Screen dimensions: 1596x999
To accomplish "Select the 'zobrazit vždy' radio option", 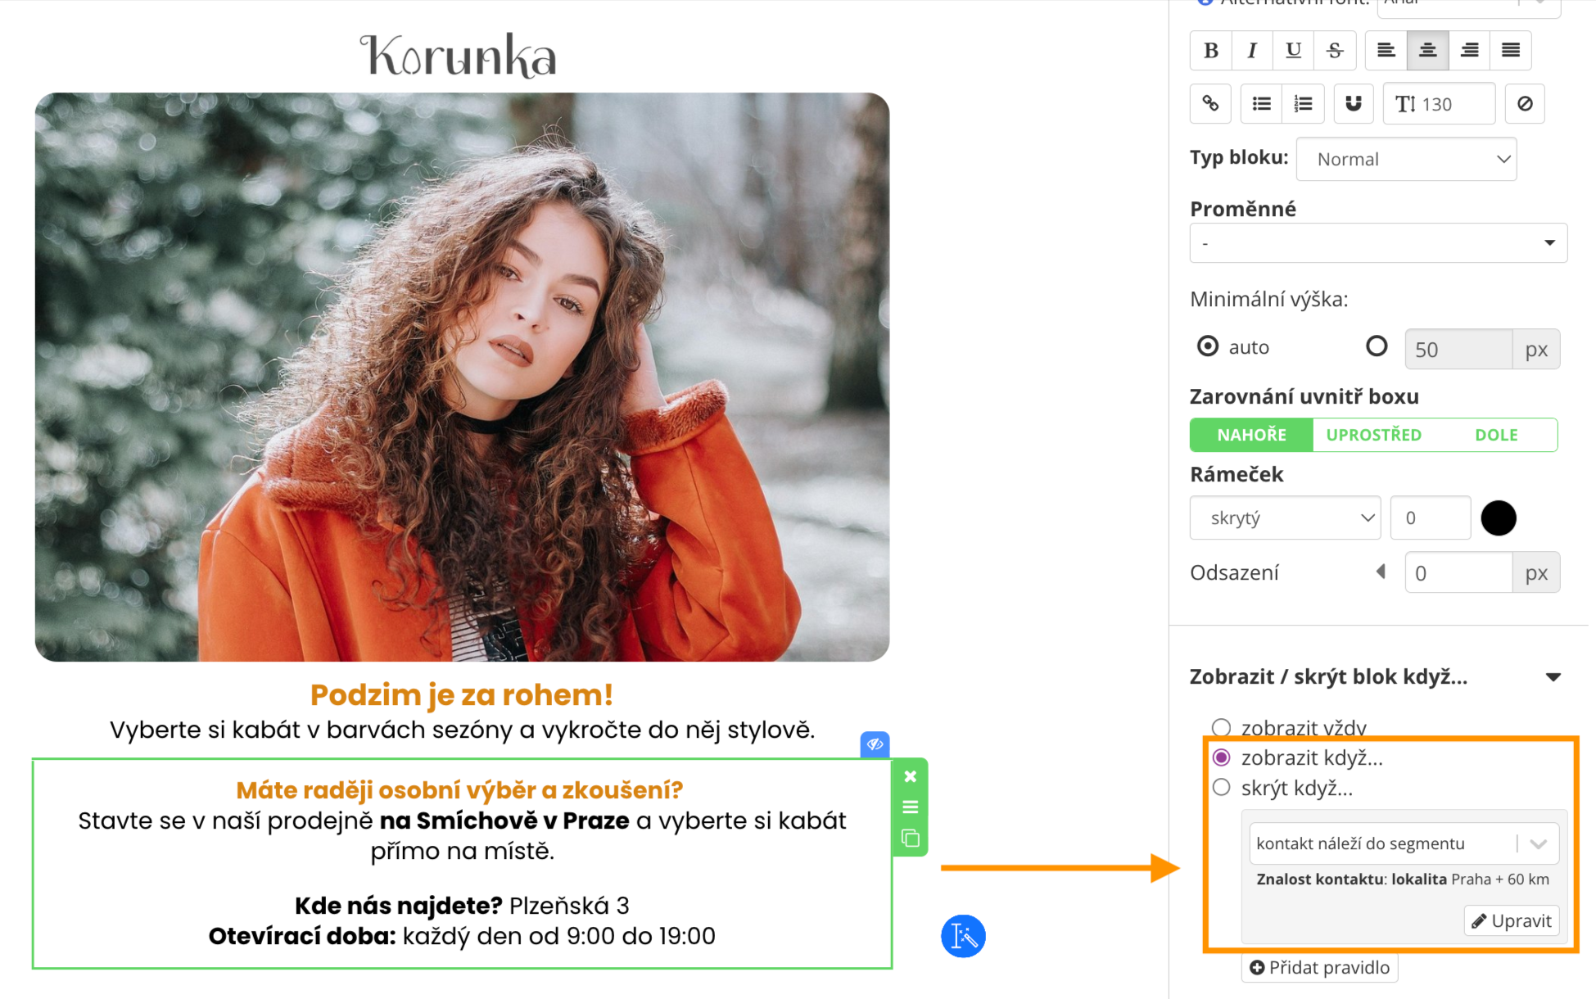I will pyautogui.click(x=1221, y=727).
